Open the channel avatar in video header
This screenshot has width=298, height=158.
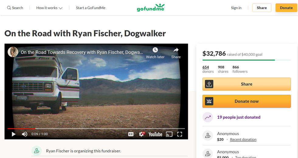point(13,52)
